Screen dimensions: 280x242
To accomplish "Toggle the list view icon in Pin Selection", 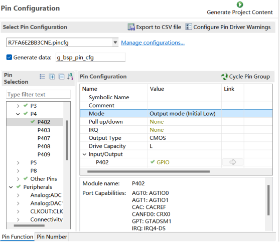I will pyautogui.click(x=42, y=77).
